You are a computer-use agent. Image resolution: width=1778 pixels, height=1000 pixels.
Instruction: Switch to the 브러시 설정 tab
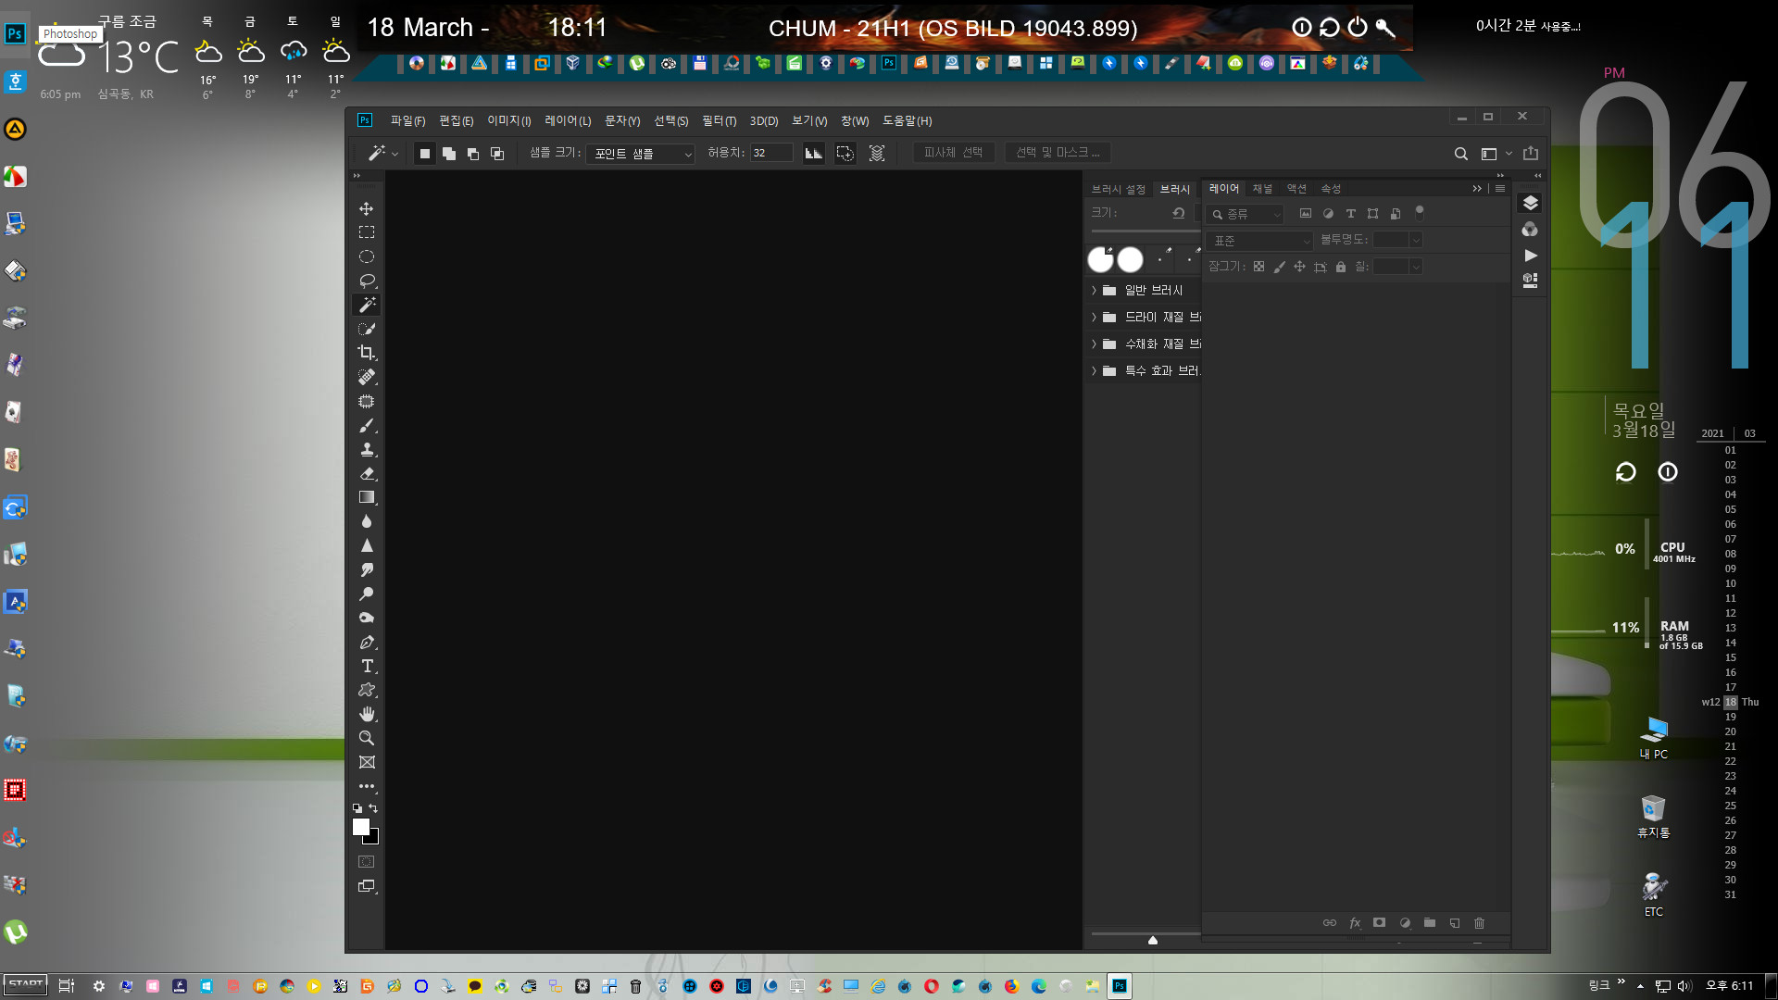pos(1118,190)
